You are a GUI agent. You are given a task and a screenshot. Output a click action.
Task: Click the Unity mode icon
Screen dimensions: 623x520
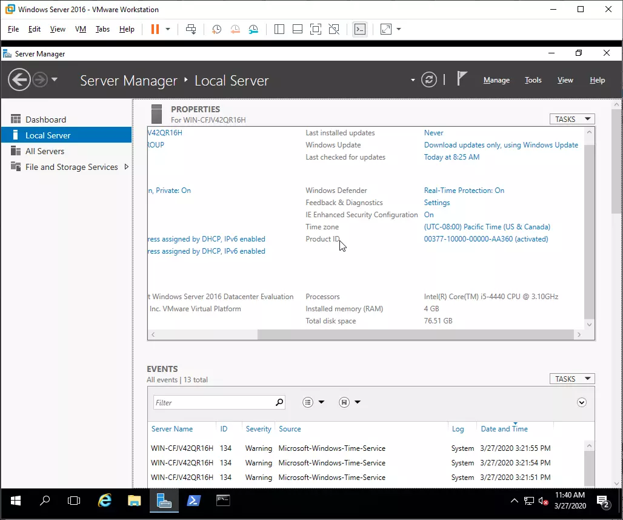334,29
